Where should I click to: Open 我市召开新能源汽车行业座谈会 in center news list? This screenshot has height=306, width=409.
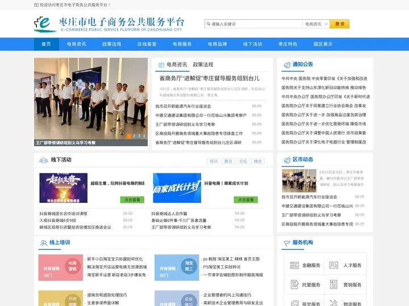(x=183, y=106)
